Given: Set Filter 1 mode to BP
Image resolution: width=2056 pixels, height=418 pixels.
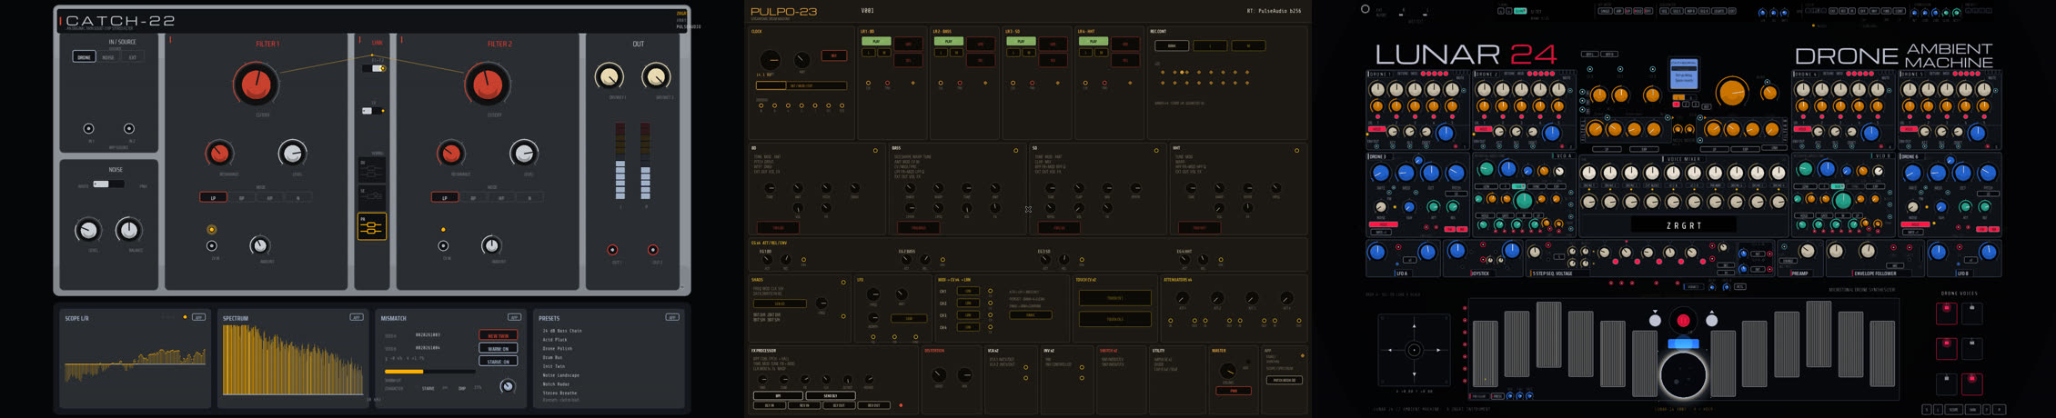Looking at the screenshot, I should 241,197.
